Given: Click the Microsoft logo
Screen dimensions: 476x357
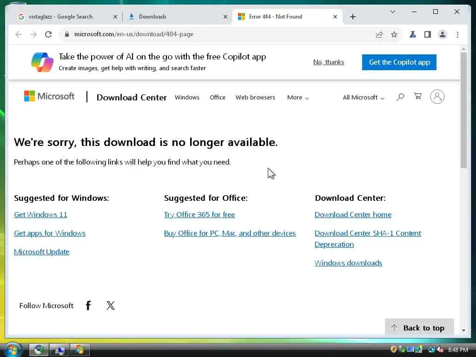Looking at the screenshot, I should tap(49, 96).
